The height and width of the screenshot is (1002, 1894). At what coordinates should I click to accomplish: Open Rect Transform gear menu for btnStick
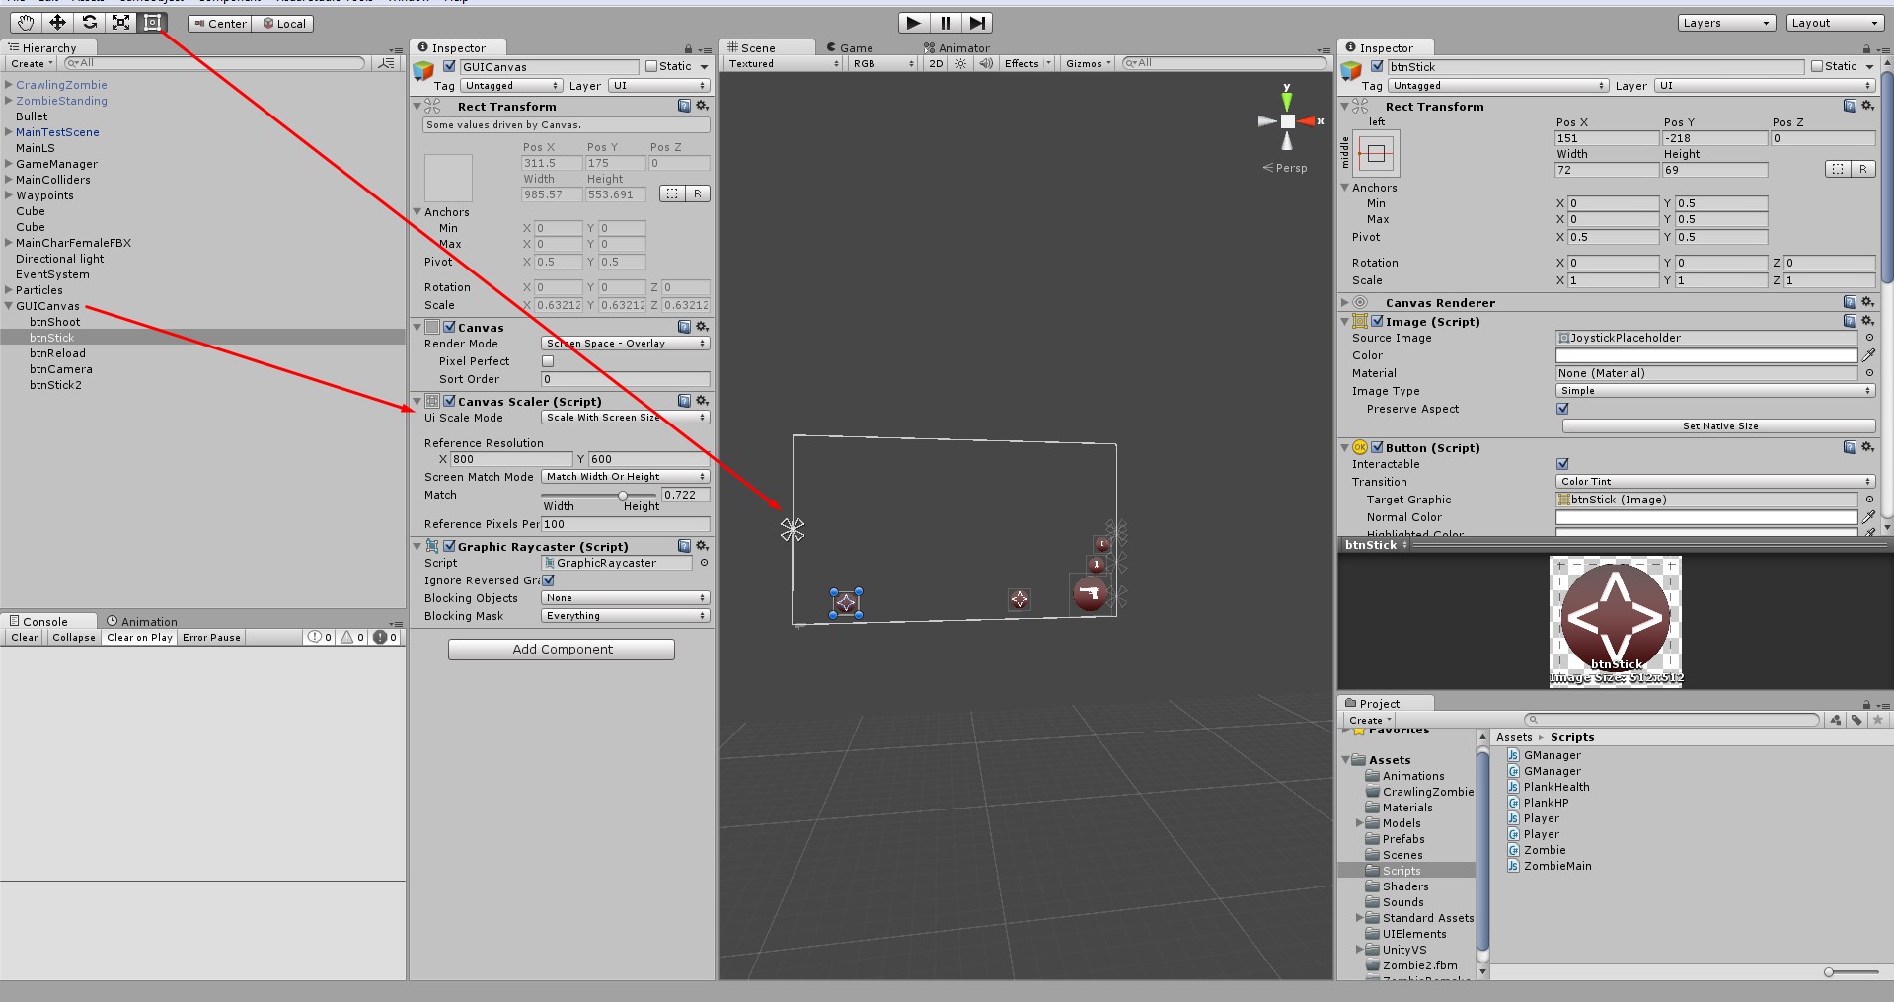1867,106
